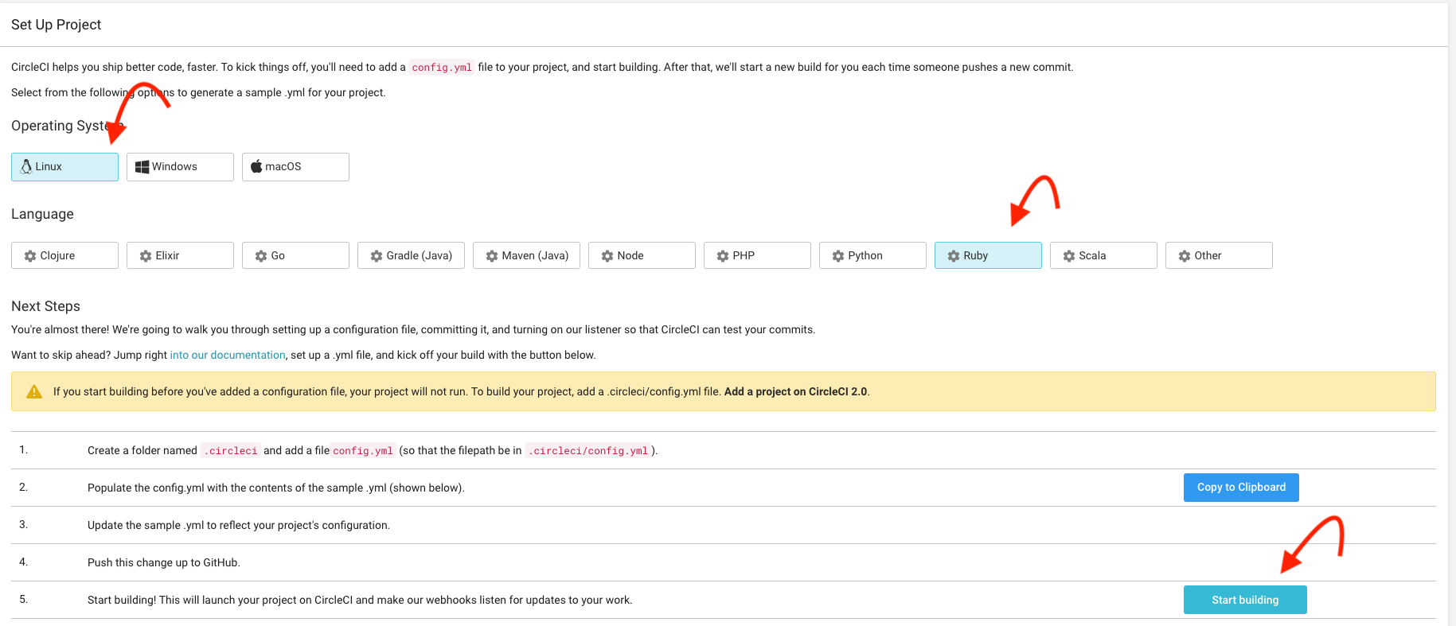Viewport: 1456px width, 626px height.
Task: Open the 'into our documentation' link
Action: click(x=228, y=355)
